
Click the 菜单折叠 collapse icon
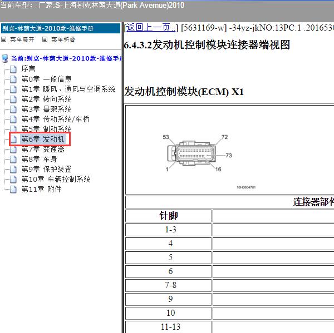[45, 39]
